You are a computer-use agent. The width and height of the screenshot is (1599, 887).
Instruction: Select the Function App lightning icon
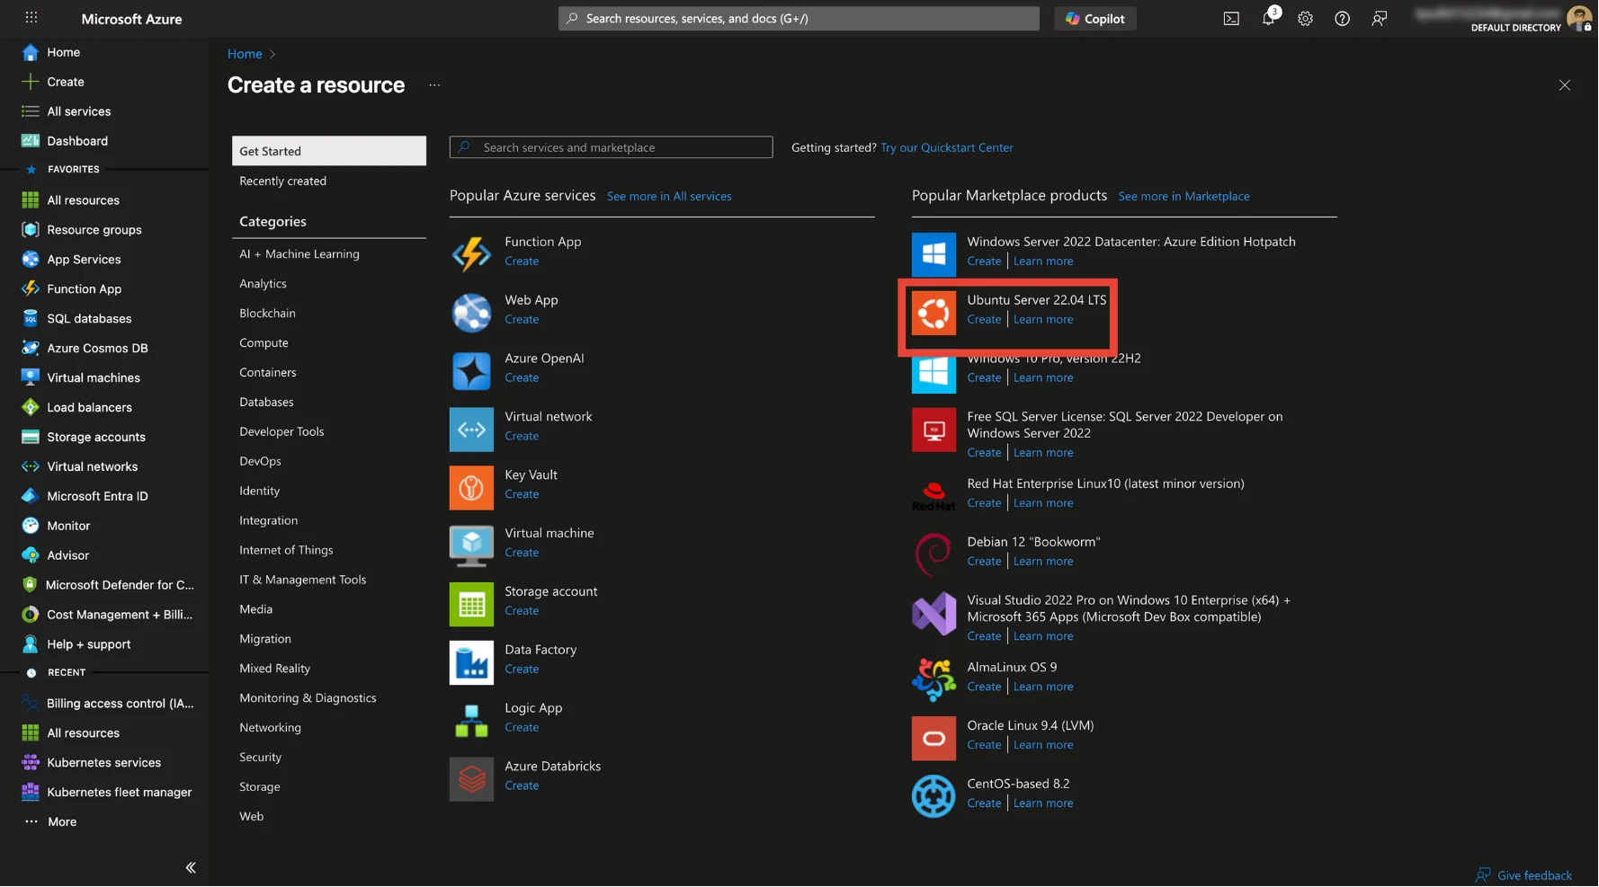click(471, 254)
